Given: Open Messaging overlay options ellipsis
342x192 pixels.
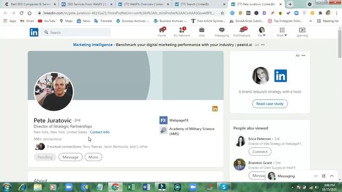Looking at the screenshot, I should tap(316, 176).
